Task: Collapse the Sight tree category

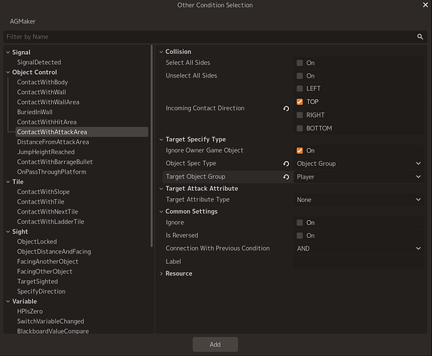Action: click(8, 231)
